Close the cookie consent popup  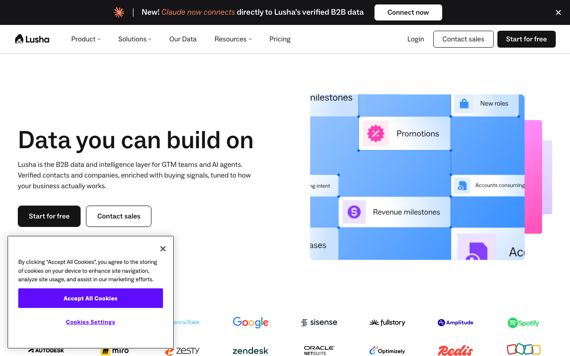click(163, 249)
